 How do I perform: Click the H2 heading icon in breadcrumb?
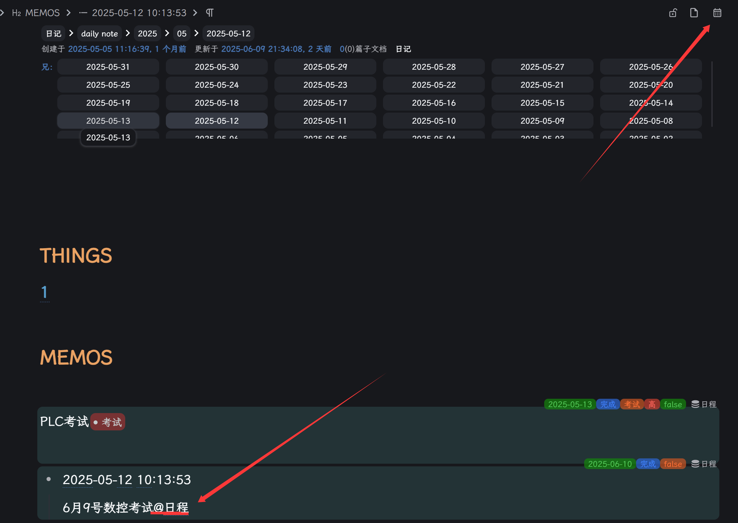(x=16, y=13)
